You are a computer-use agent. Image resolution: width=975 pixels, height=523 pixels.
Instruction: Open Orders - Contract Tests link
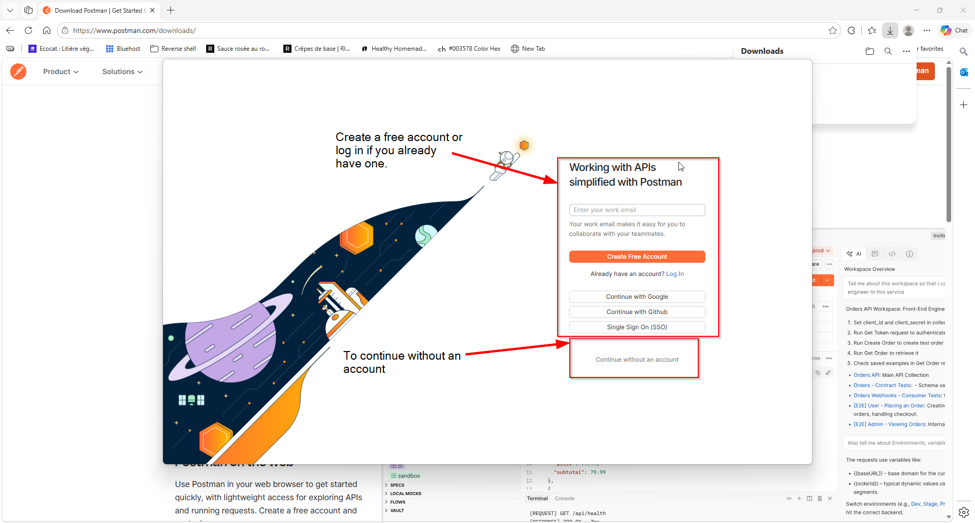pyautogui.click(x=883, y=386)
